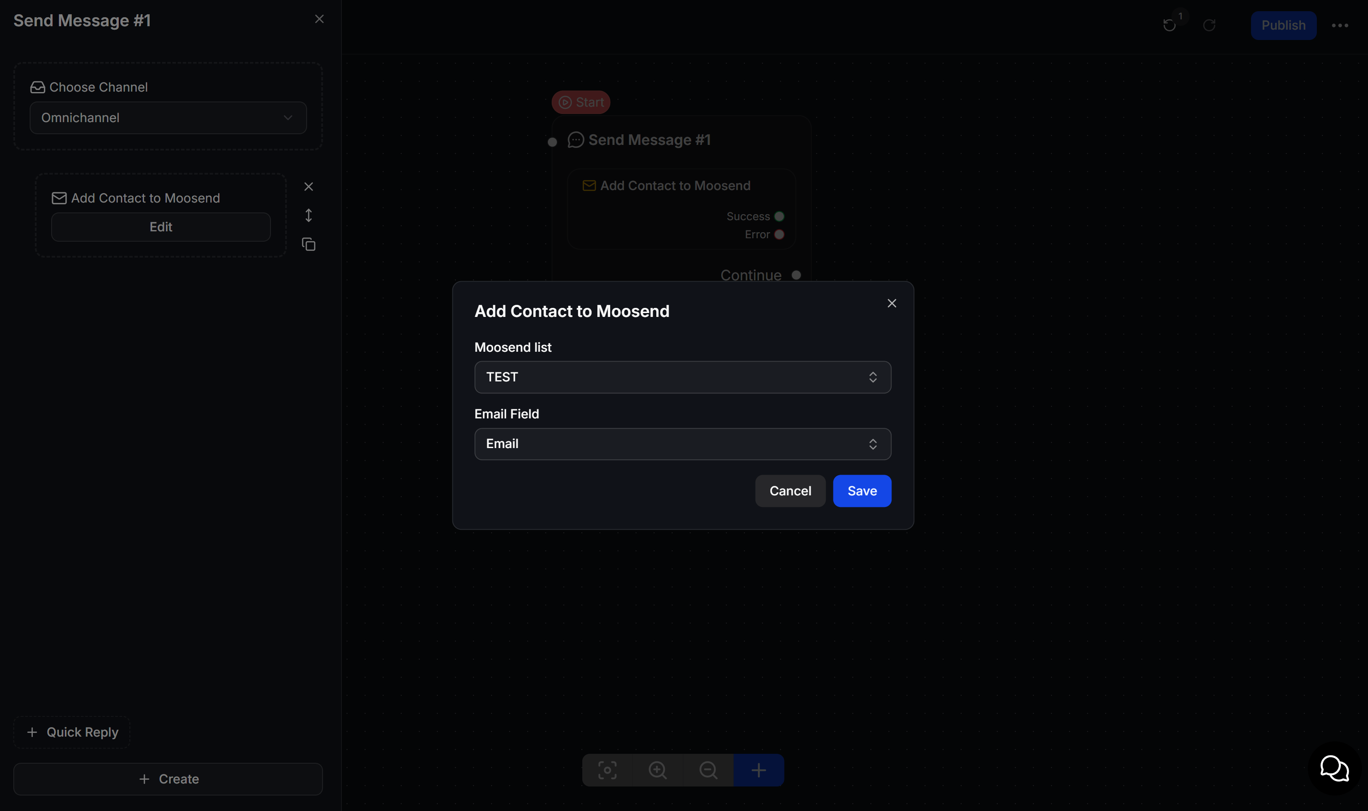This screenshot has height=811, width=1368.
Task: Click the Error output connector dot
Action: pos(779,234)
